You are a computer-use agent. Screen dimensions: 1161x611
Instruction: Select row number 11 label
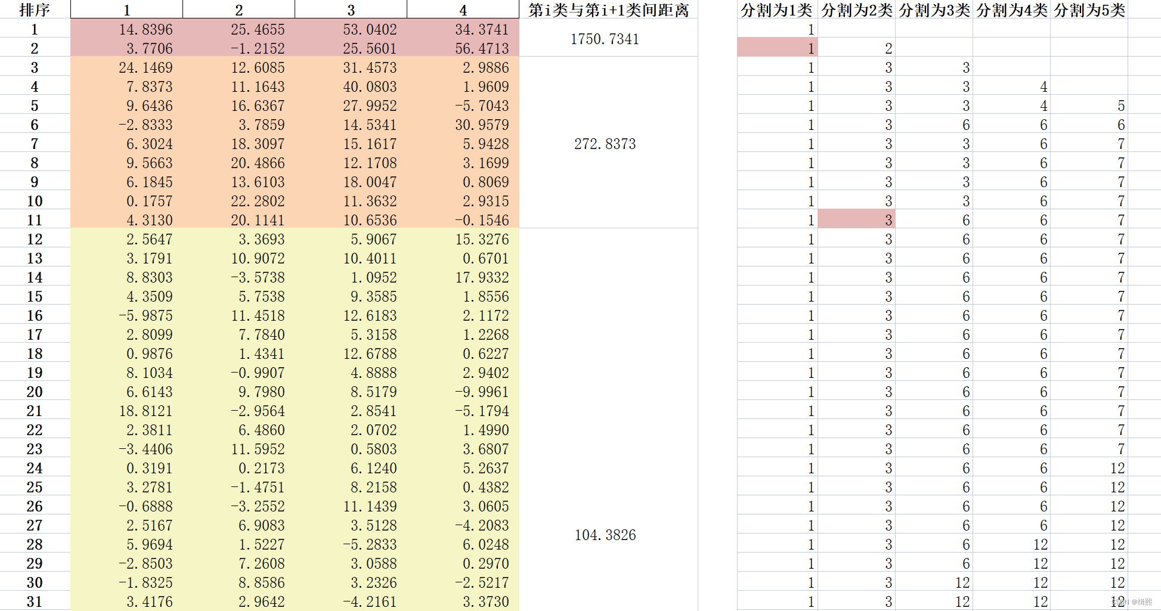pos(35,220)
